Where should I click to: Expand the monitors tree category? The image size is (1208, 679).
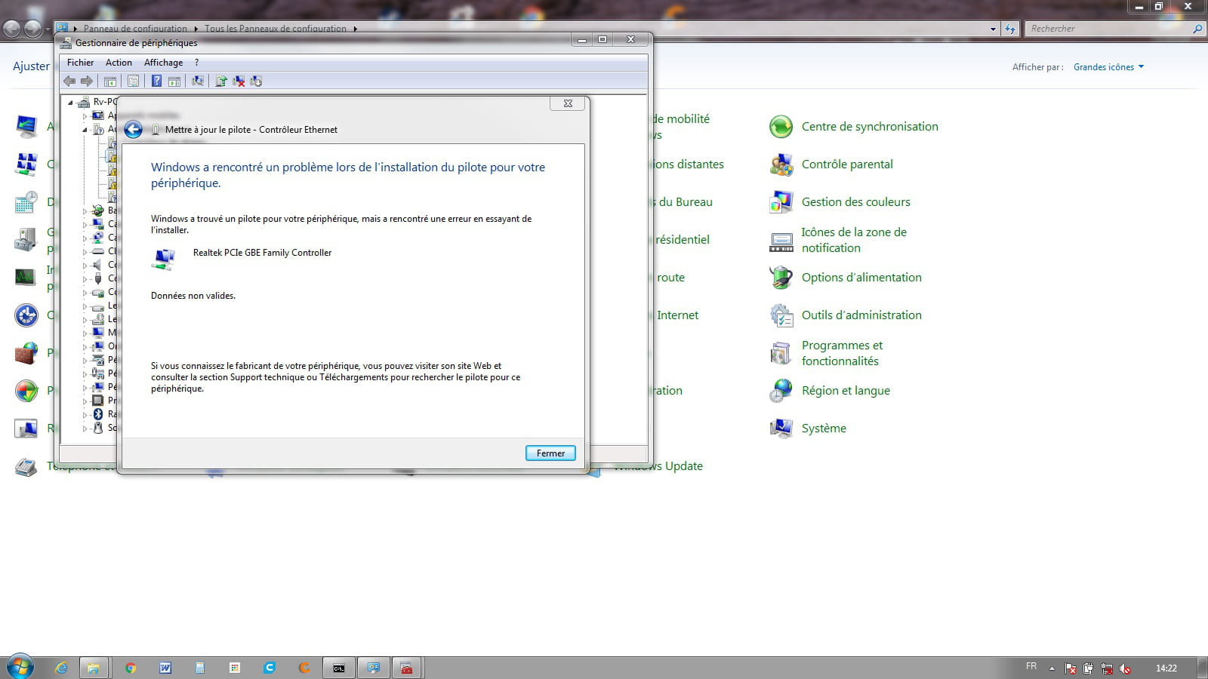pos(85,333)
